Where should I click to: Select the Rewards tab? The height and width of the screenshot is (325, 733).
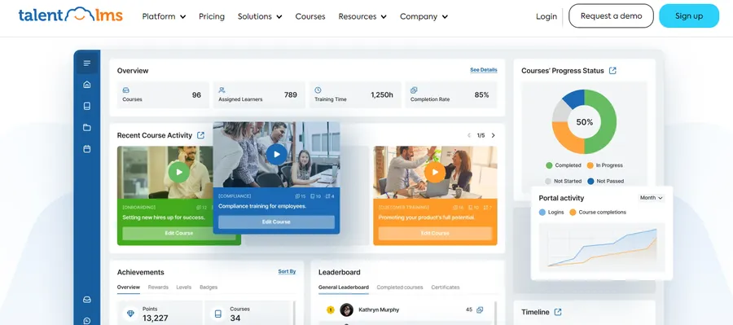tap(158, 287)
